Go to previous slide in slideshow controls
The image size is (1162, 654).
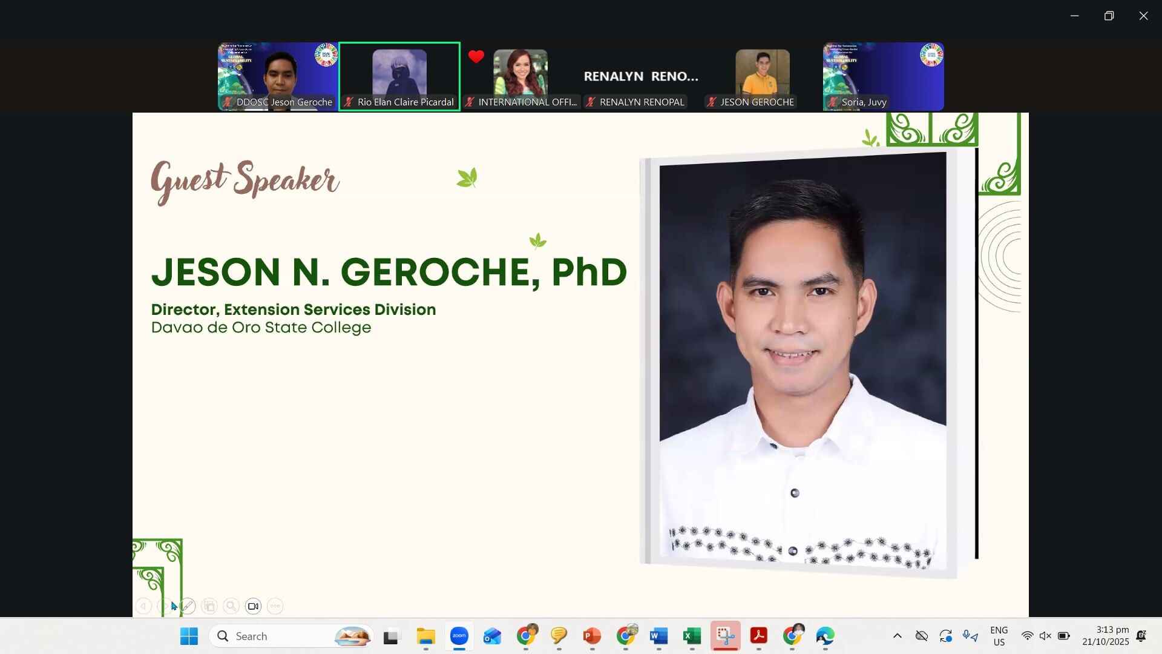point(143,606)
